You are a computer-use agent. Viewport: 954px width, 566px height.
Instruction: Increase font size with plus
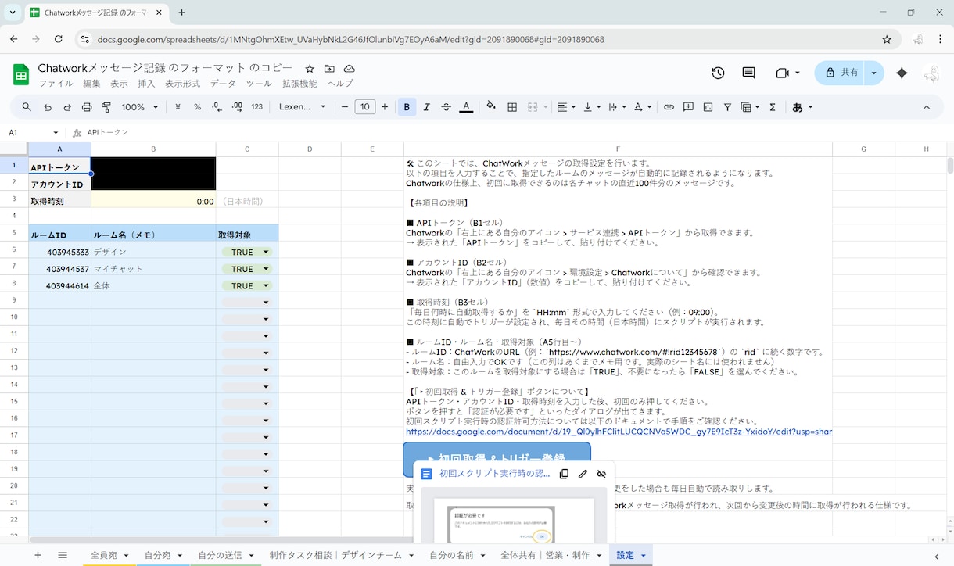[x=384, y=107]
